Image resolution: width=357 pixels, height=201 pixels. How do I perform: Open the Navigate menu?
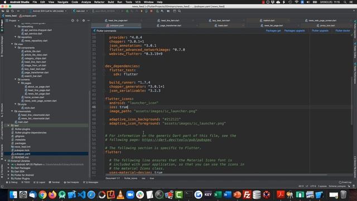coord(62,2)
